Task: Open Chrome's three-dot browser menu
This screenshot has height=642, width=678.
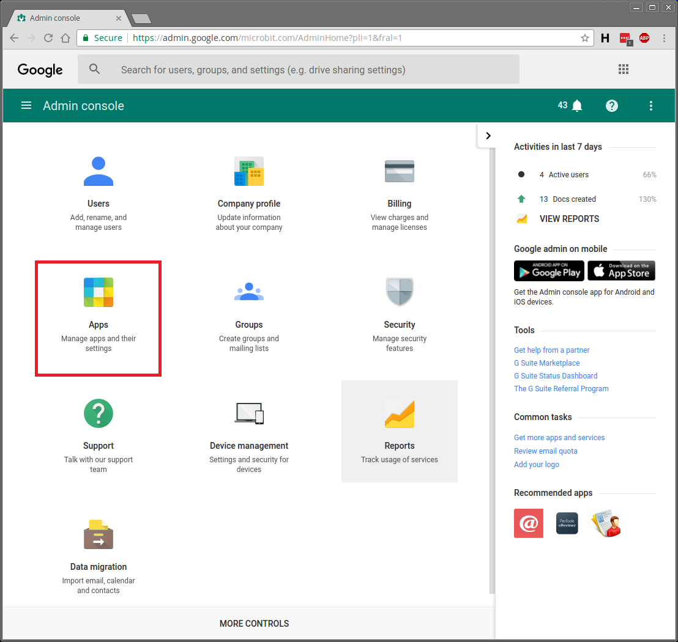Action: [x=664, y=38]
